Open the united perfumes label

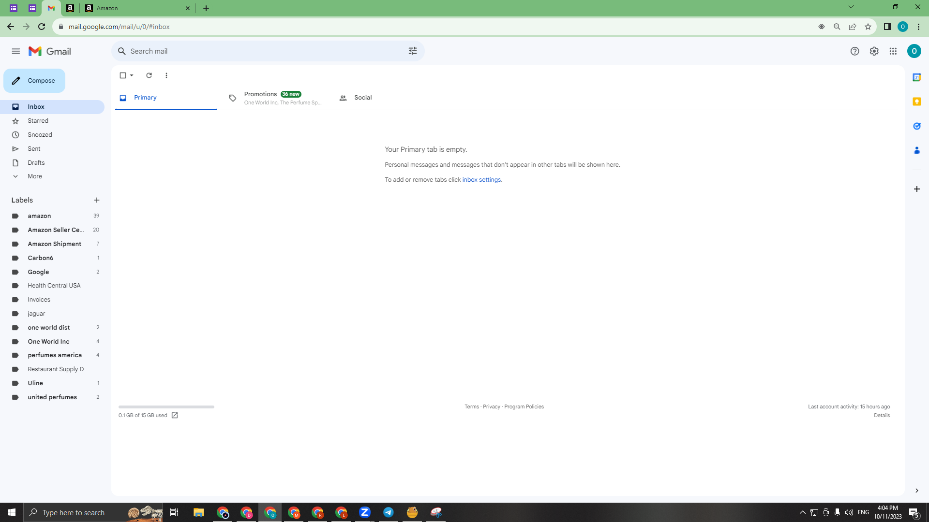[52, 397]
